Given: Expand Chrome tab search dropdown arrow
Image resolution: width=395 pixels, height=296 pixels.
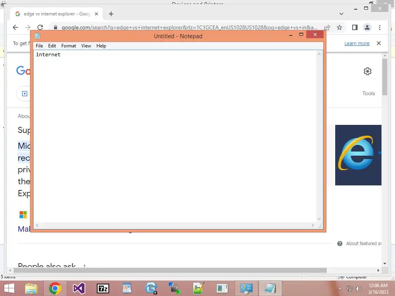Looking at the screenshot, I should pos(341,14).
